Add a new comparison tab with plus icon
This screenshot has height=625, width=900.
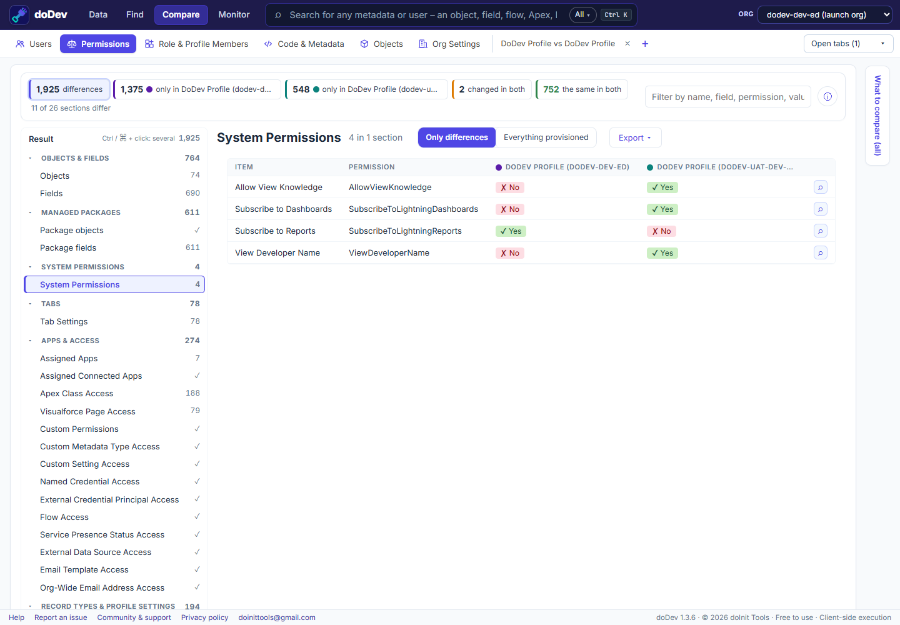(645, 44)
